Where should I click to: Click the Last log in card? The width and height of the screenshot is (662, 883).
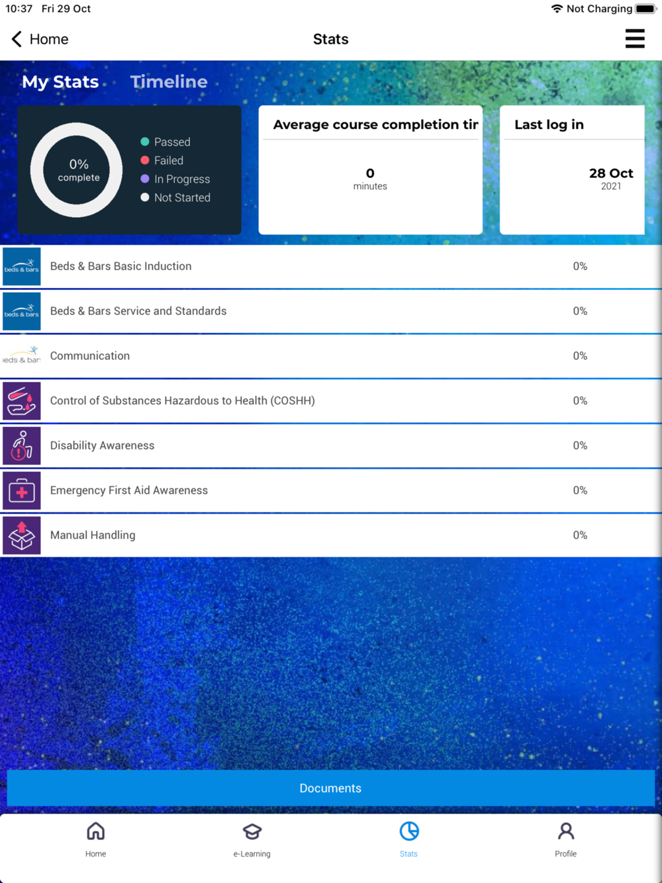tap(572, 170)
